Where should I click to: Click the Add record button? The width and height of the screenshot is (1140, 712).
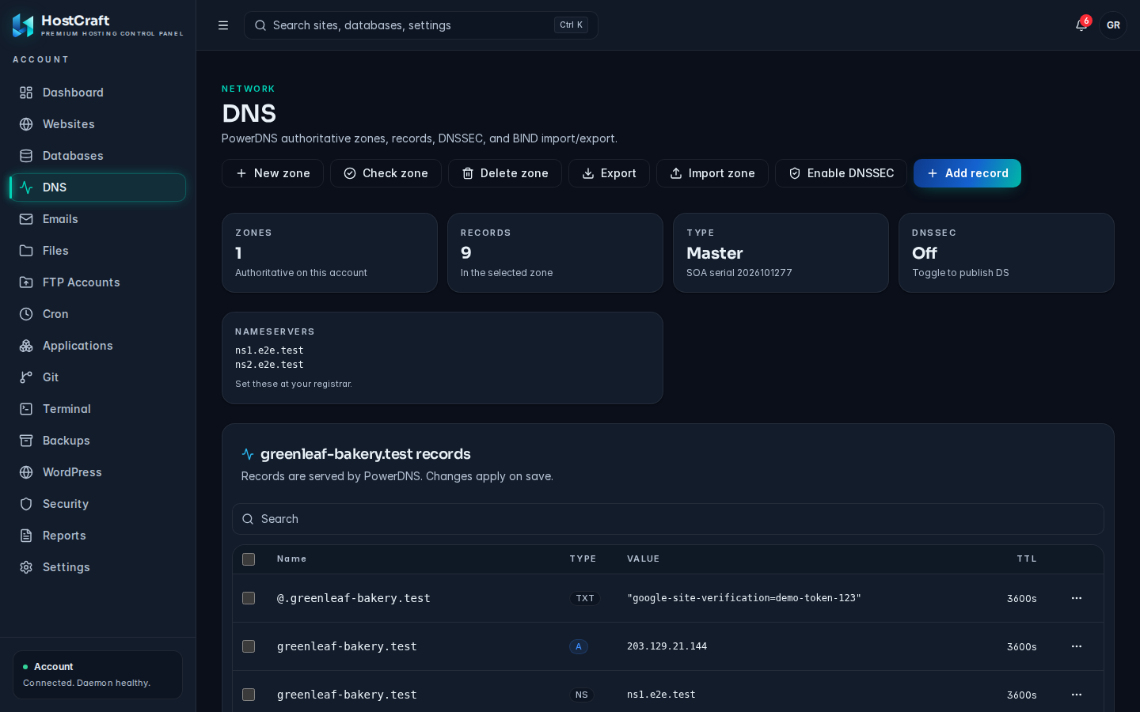coord(967,173)
